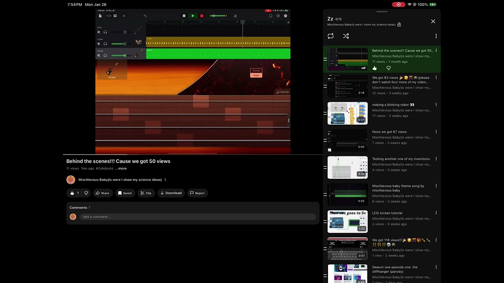Dislike the current playlist item thumbs down
Viewport: 504px width, 283px height.
(389, 68)
